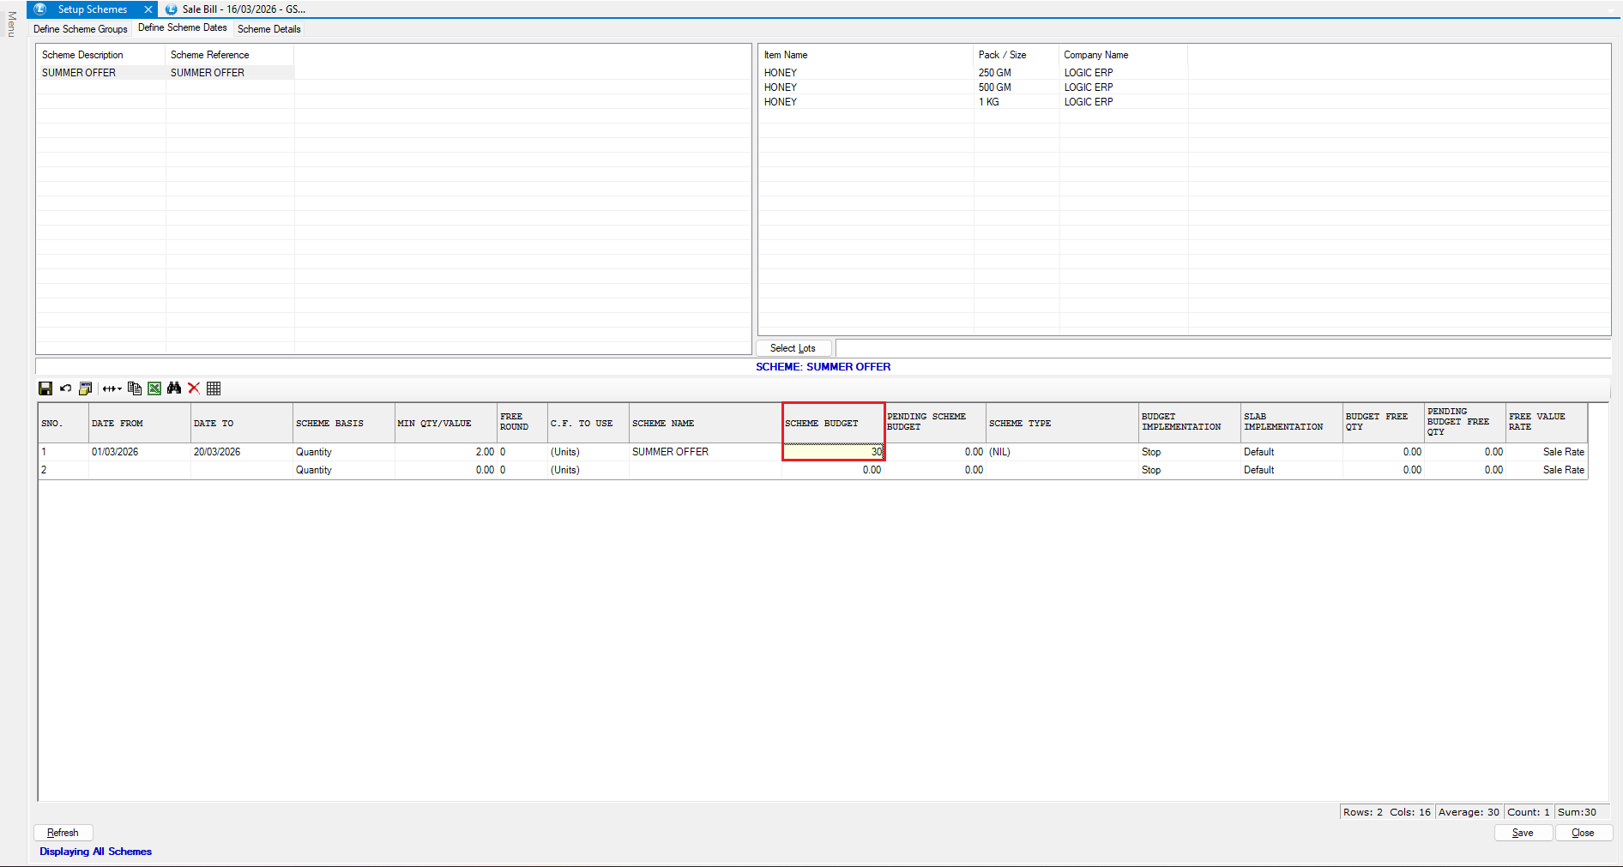Click the copy documents toolbar icon
1623x867 pixels.
135,388
